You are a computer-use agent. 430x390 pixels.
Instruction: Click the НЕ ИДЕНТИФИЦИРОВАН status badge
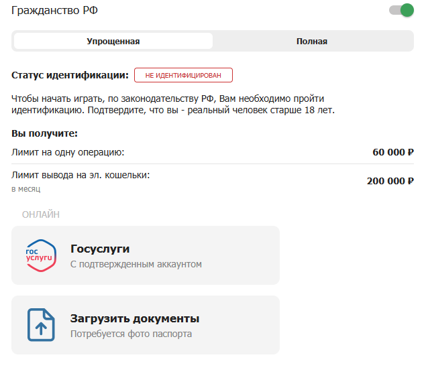tap(183, 75)
